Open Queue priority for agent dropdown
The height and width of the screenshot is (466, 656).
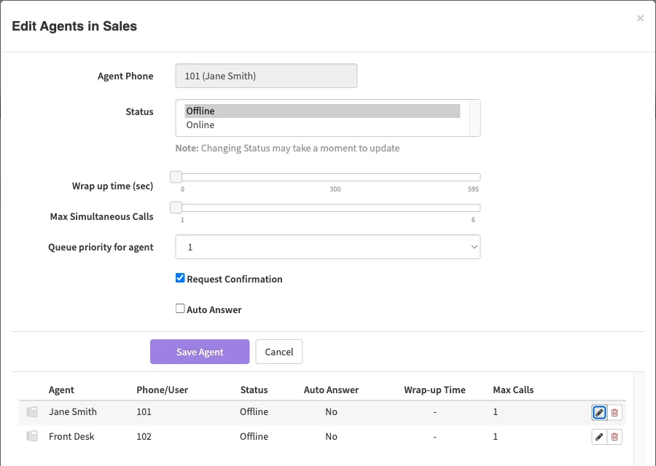click(327, 247)
